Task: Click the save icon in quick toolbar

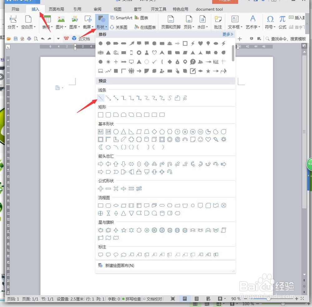Action: (x=16, y=39)
